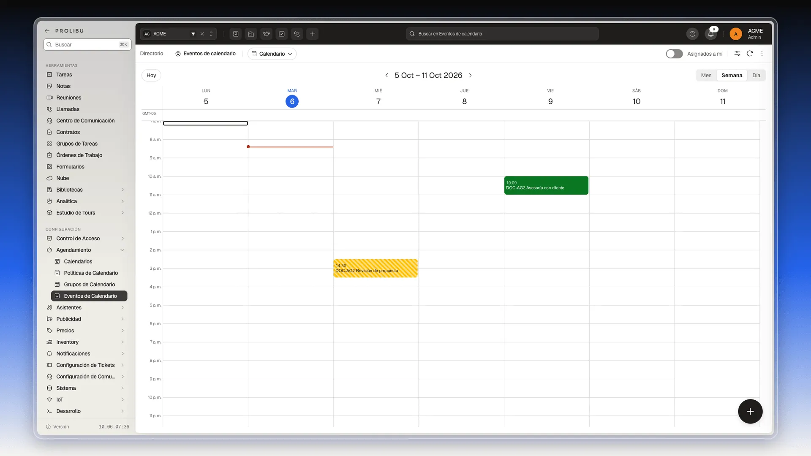Open Centro de Comunicación in the sidebar

point(86,120)
